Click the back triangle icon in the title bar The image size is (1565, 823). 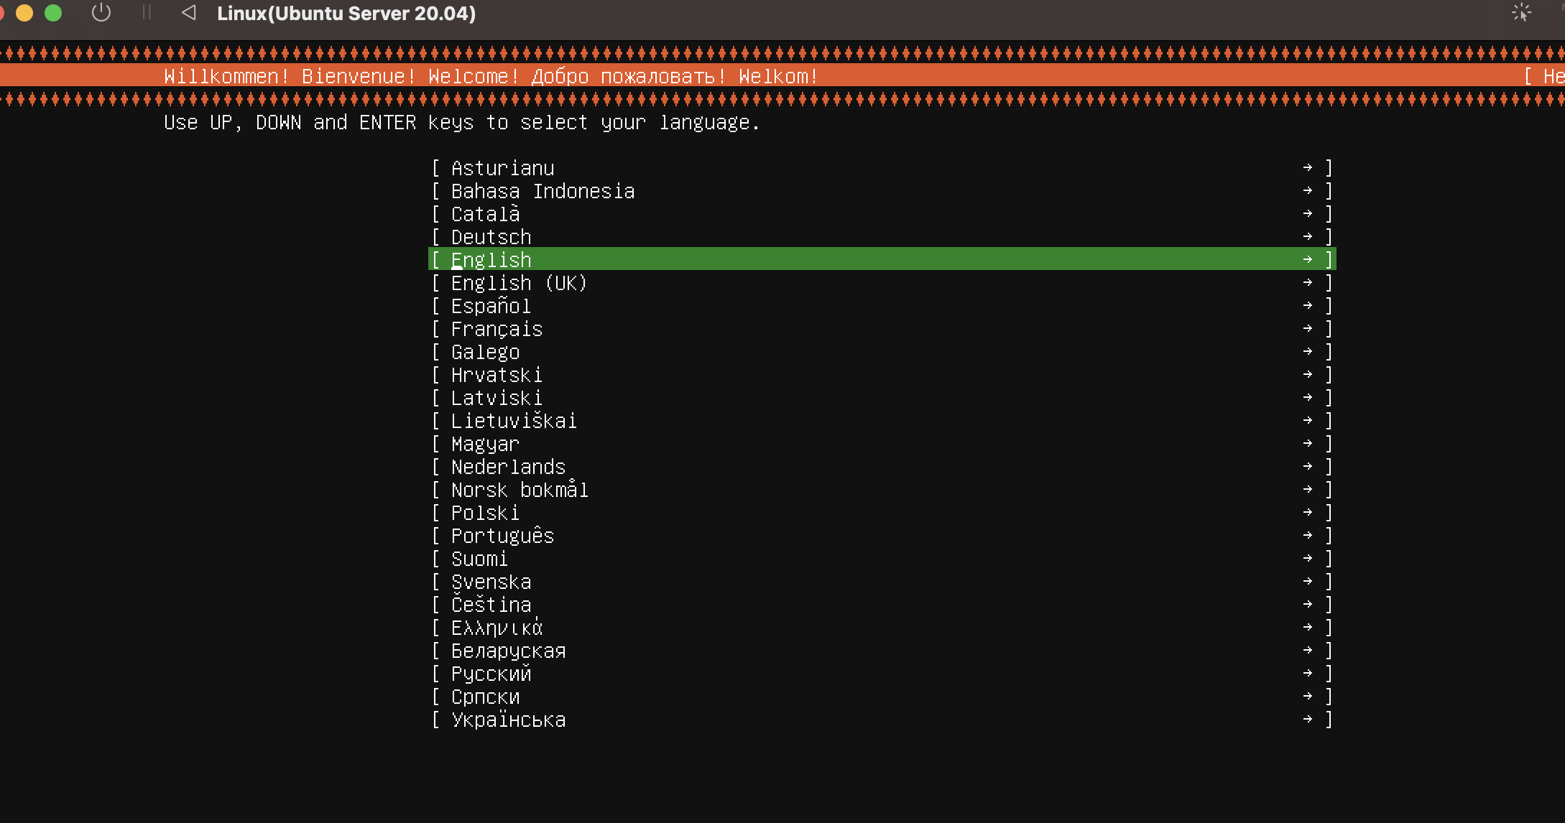point(189,13)
